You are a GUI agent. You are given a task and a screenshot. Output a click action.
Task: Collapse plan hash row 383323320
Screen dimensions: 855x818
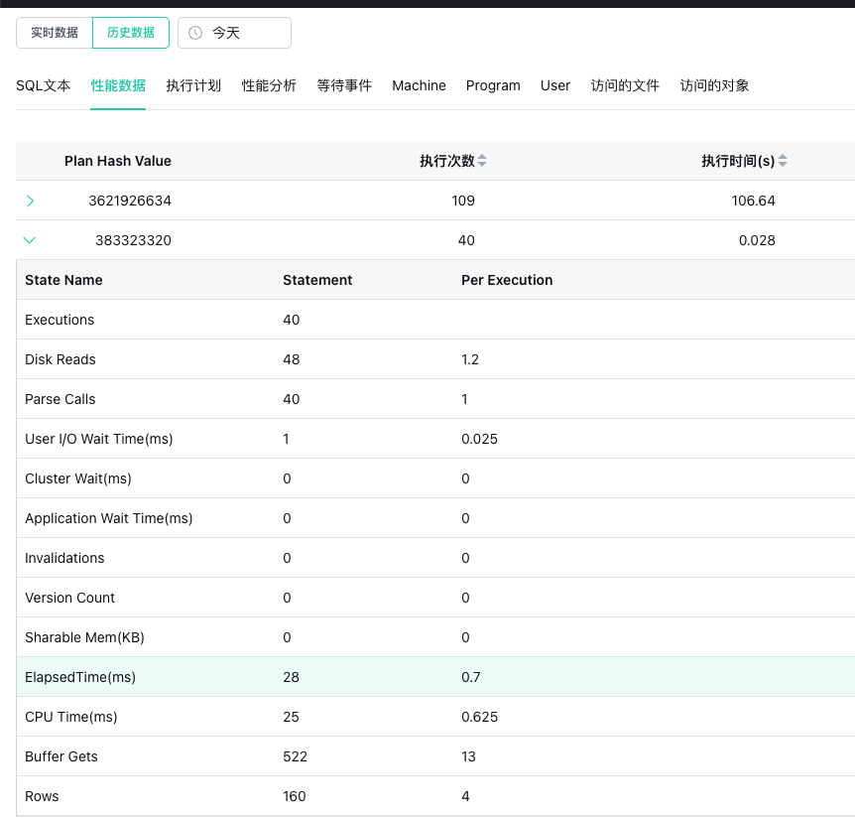(30, 240)
